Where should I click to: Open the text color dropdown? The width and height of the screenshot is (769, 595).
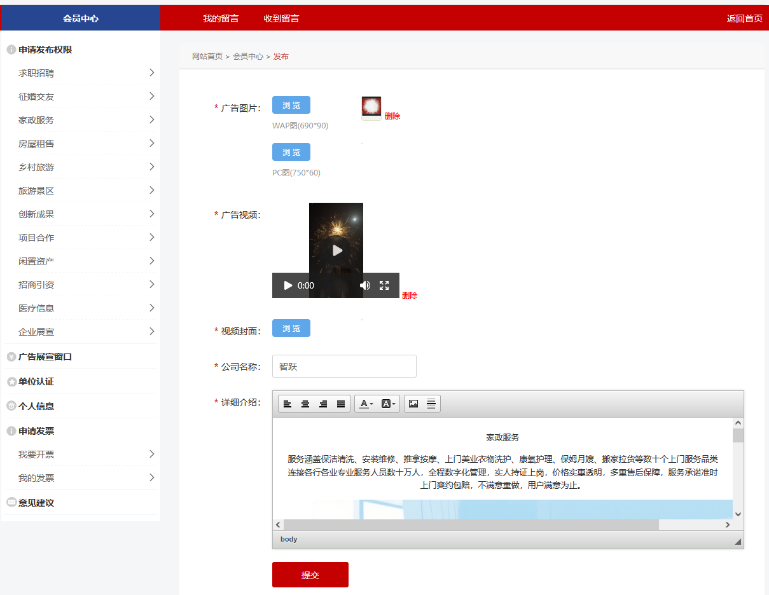point(366,404)
